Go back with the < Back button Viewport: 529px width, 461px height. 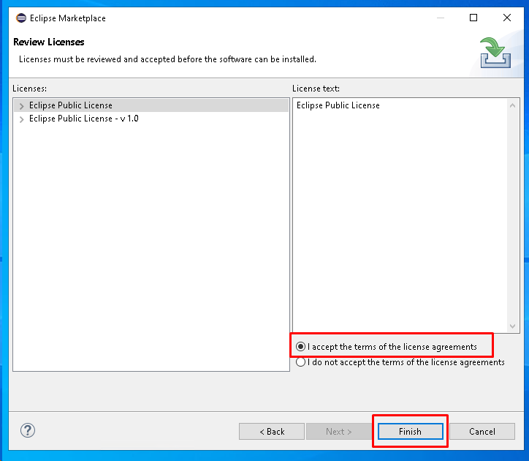pyautogui.click(x=272, y=432)
